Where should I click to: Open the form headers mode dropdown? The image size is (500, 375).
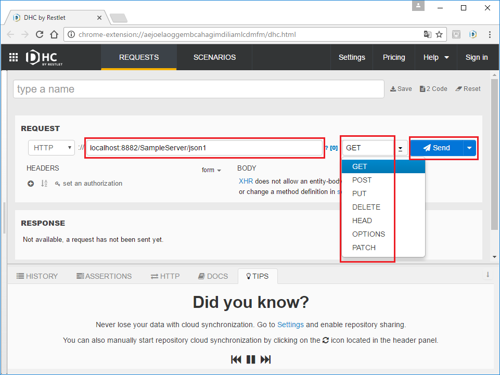click(211, 170)
